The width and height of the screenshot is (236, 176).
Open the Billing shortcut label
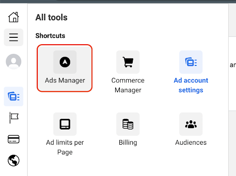coord(128,142)
